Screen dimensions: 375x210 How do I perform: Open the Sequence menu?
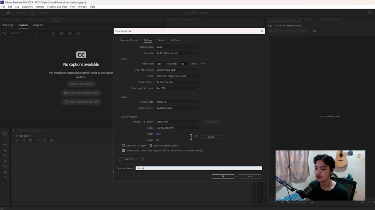pos(27,7)
